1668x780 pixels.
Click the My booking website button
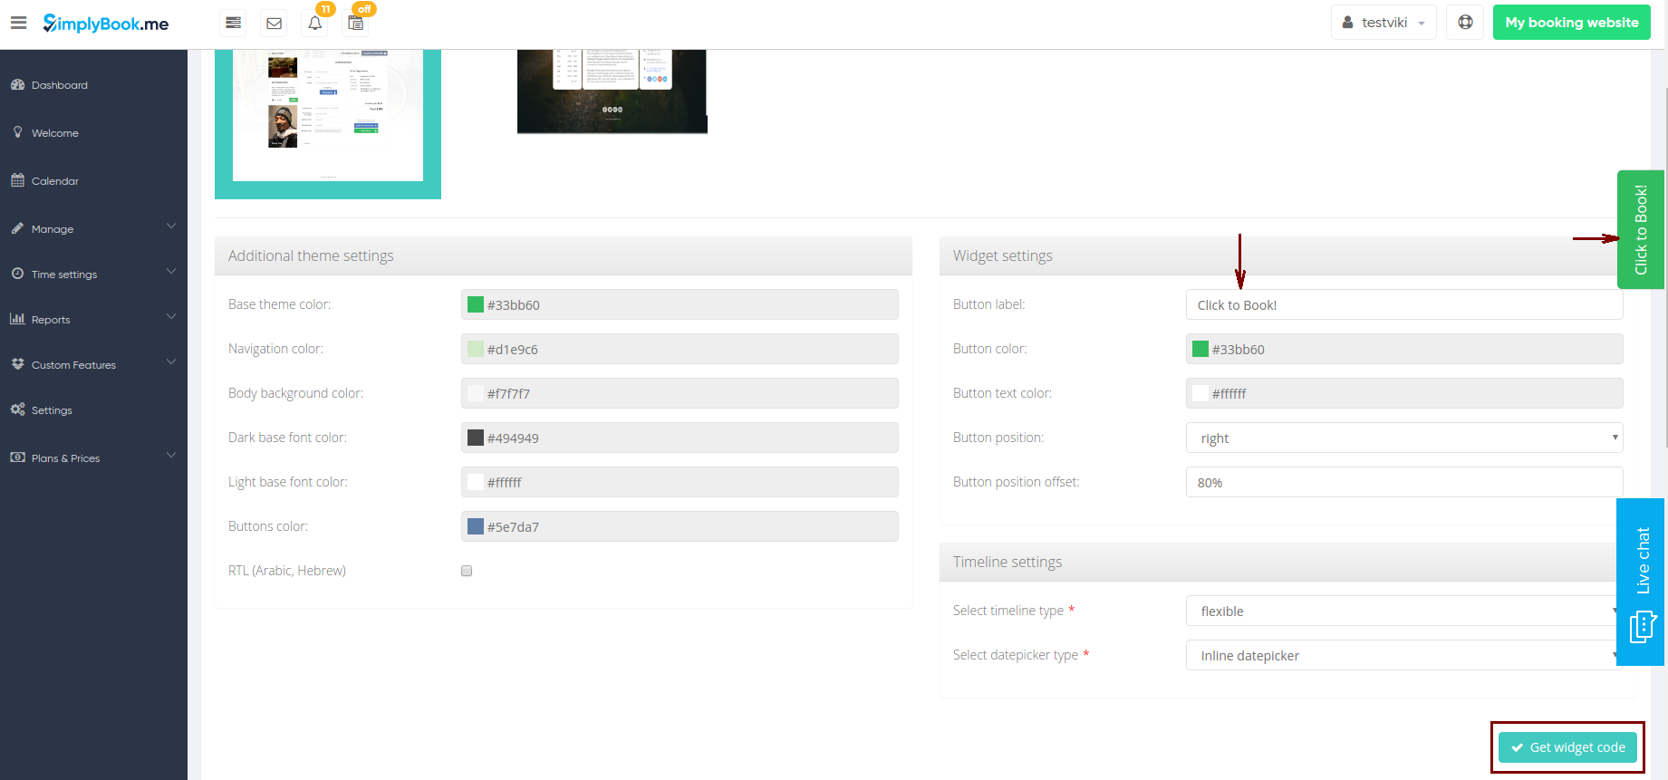[1571, 23]
